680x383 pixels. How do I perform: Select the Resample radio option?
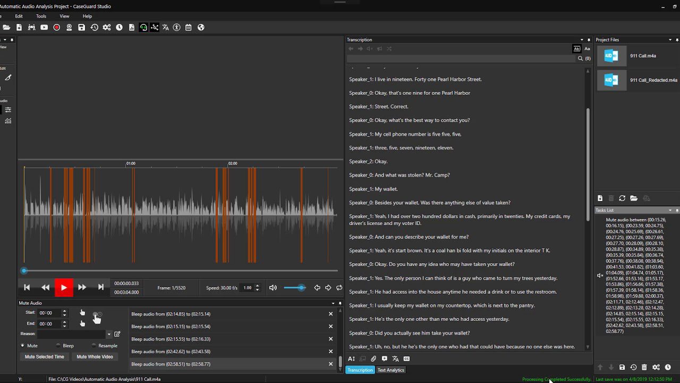(x=94, y=346)
